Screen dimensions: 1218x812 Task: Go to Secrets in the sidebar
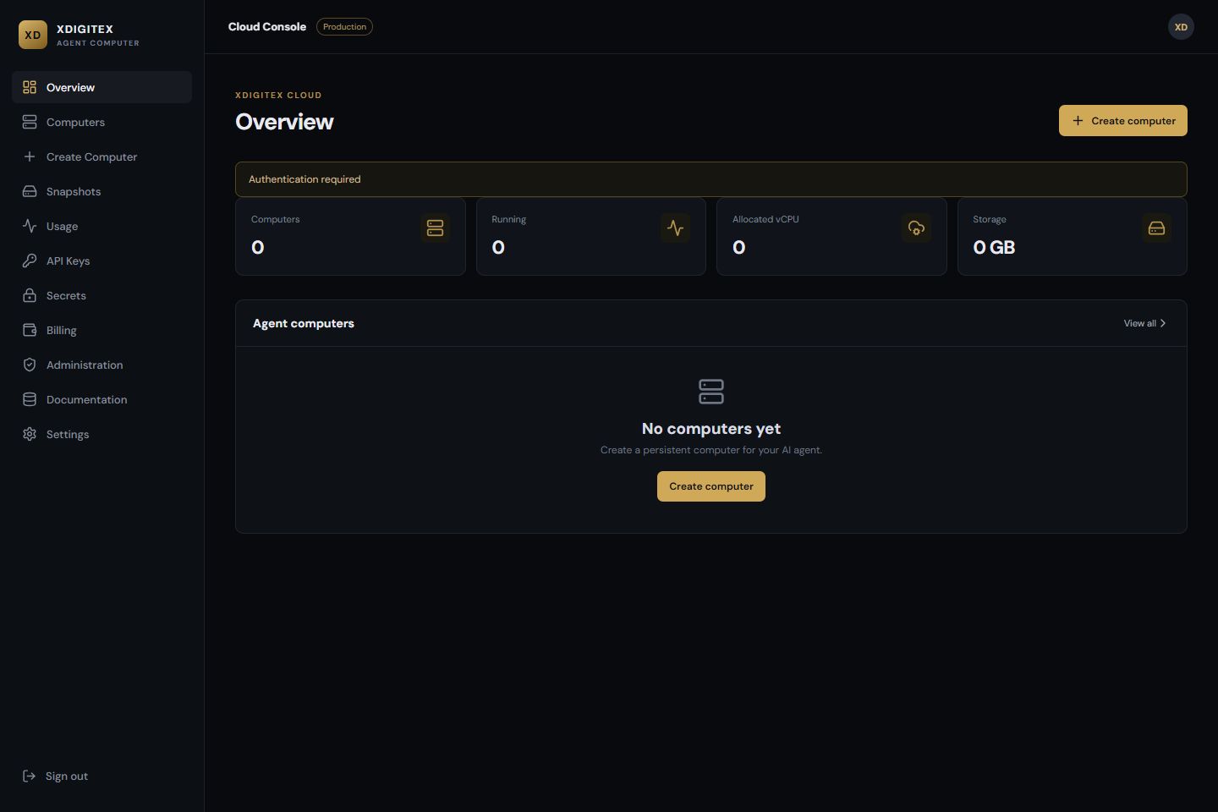(102, 295)
